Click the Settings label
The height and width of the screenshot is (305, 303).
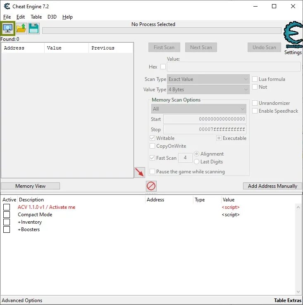293,52
